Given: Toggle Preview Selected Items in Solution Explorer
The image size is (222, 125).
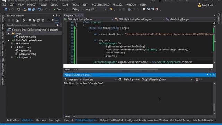Looking at the screenshot, I should 57,20.
